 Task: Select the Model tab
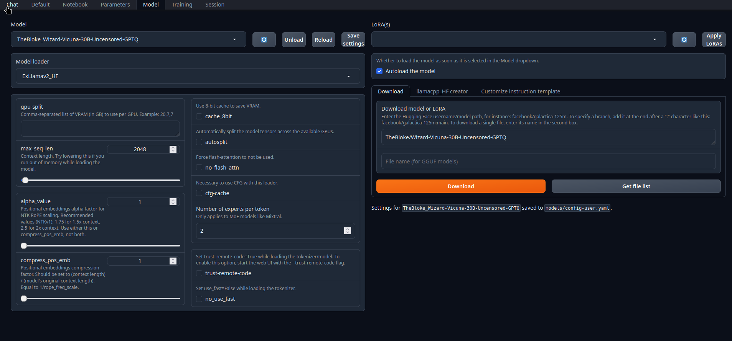click(151, 5)
